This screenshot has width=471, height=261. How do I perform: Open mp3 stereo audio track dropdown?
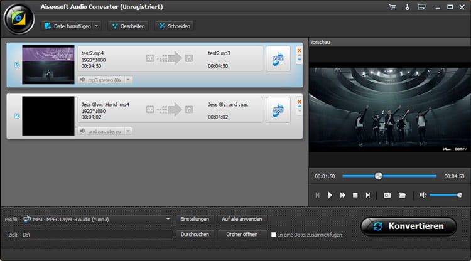(x=128, y=80)
